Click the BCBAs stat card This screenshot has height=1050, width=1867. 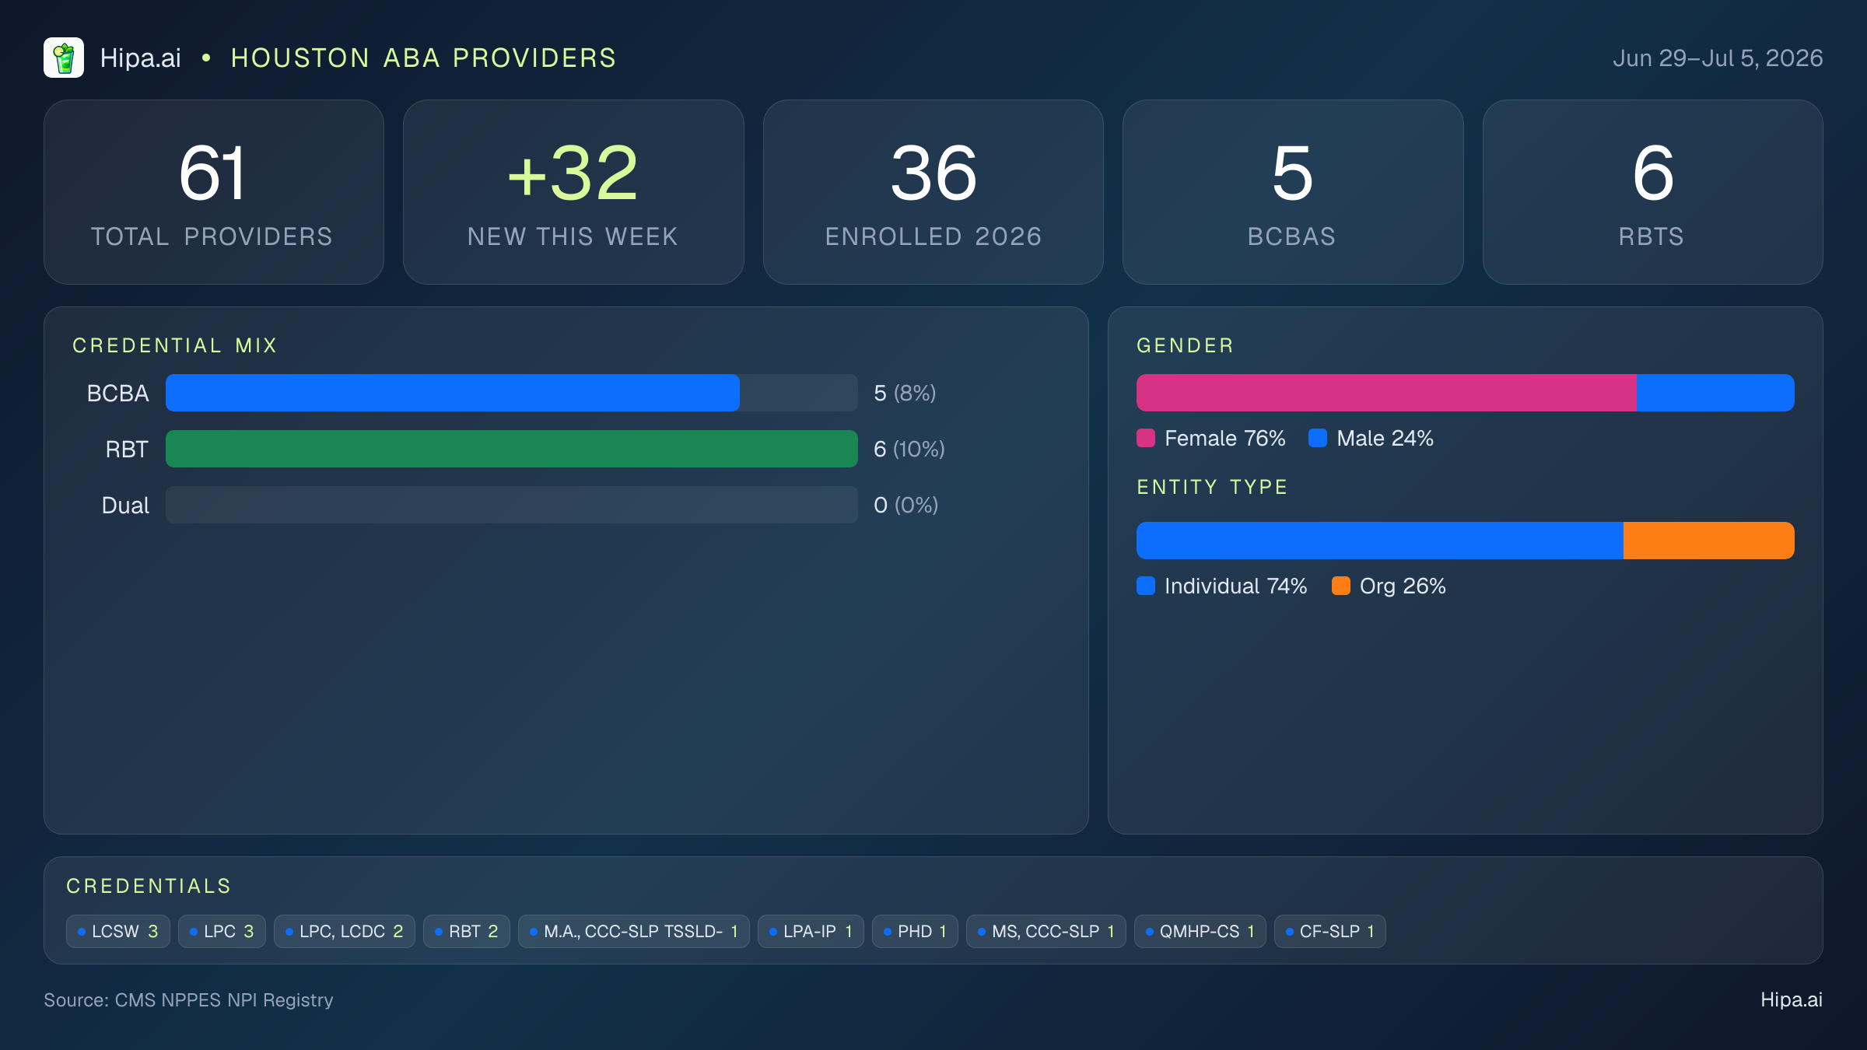[1293, 192]
